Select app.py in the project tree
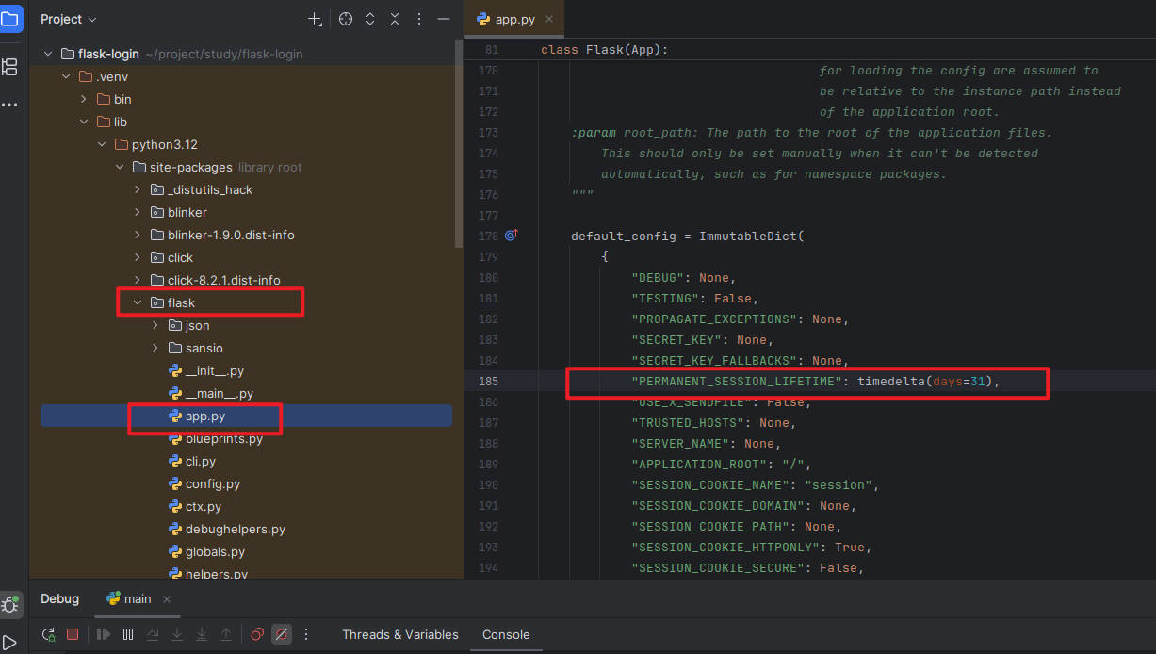The width and height of the screenshot is (1156, 654). tap(205, 416)
